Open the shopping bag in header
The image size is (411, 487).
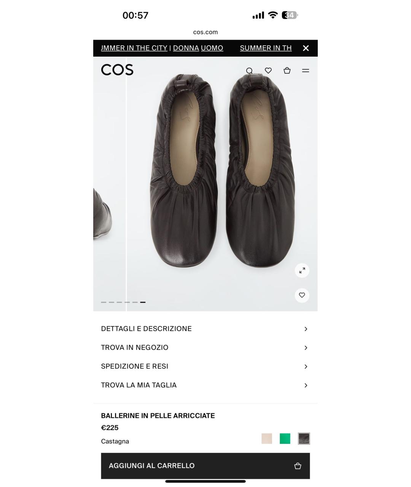click(x=287, y=70)
